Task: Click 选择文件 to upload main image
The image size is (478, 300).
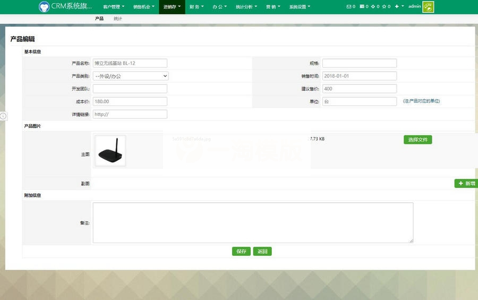Action: tap(417, 140)
